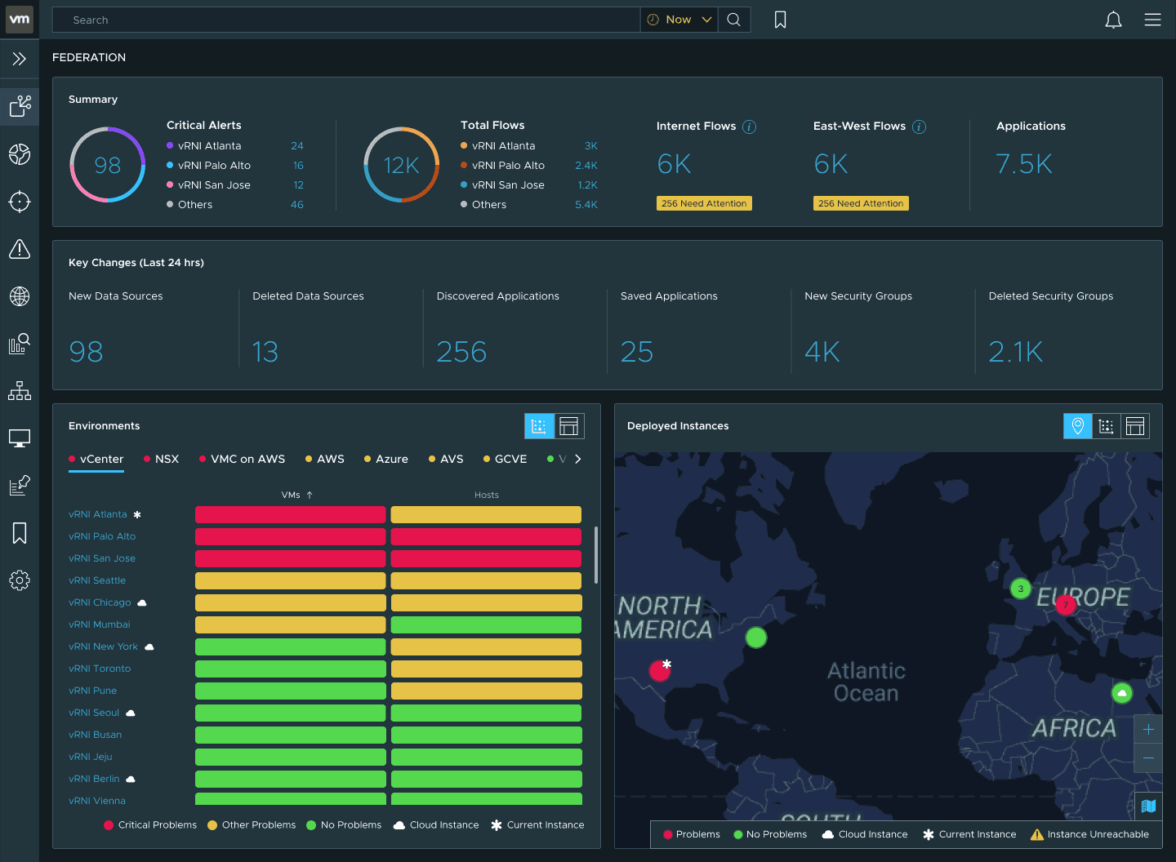Image resolution: width=1176 pixels, height=862 pixels.
Task: Select the Azure tab
Action: click(386, 460)
